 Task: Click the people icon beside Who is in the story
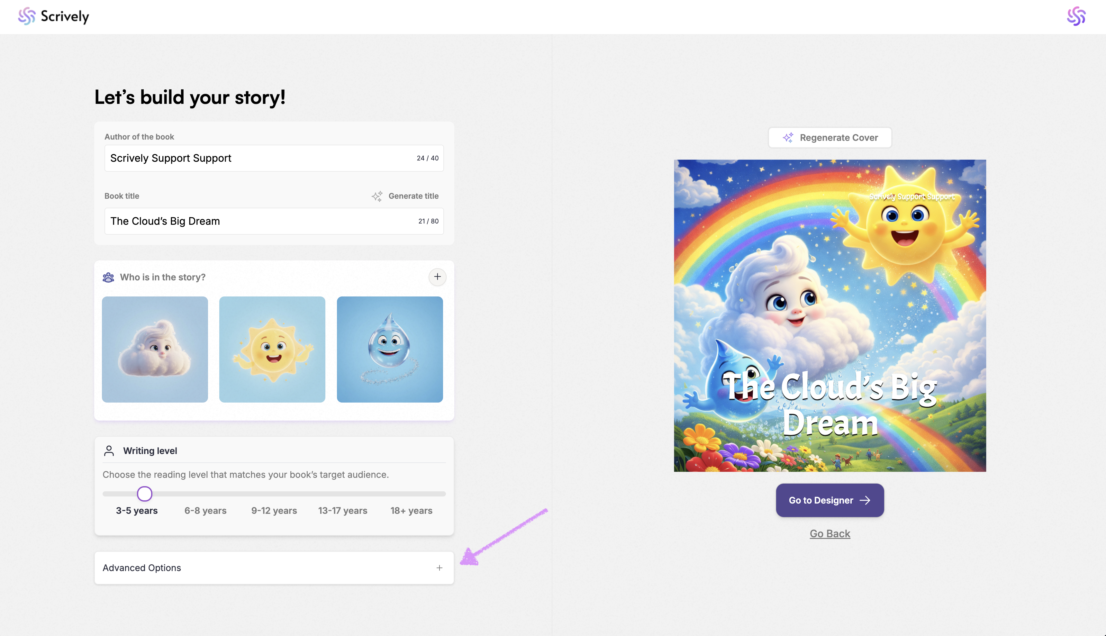pyautogui.click(x=108, y=277)
